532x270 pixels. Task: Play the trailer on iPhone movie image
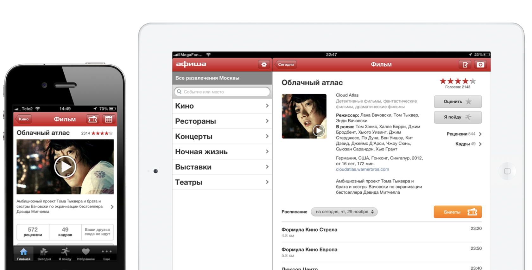point(65,166)
